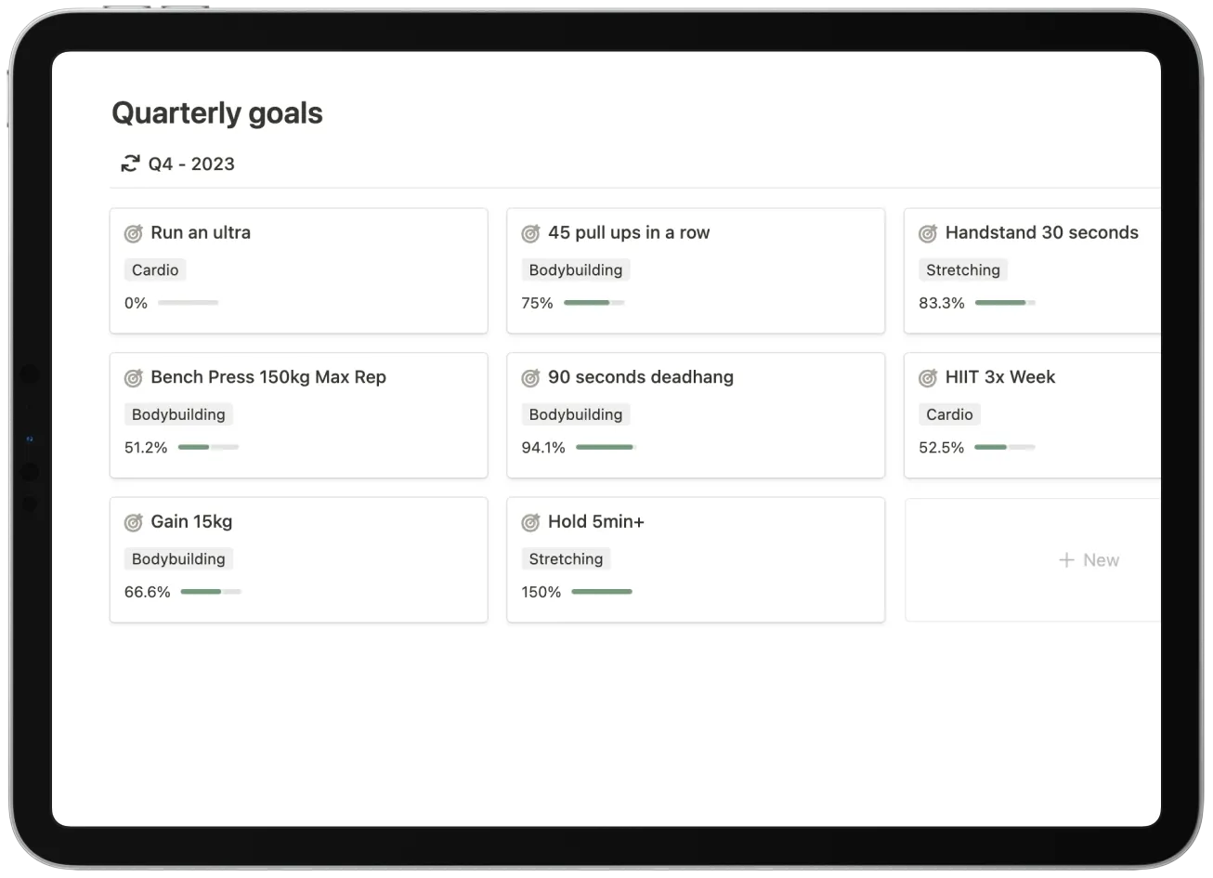Select the target icon on Hold 5min+ card
Viewport: 1213px width, 878px height.
(x=530, y=521)
